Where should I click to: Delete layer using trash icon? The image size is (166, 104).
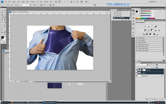pyautogui.click(x=163, y=99)
